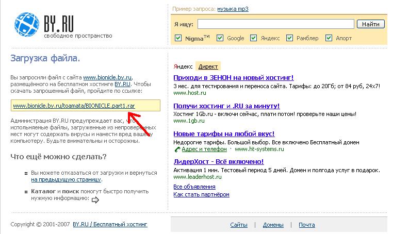
Task: Click the www.leaderhost.ru address text
Action: click(x=198, y=177)
